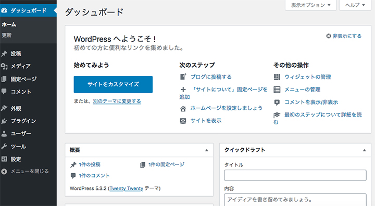Open コメントを表示/非表示 toggle link

[x=311, y=102]
